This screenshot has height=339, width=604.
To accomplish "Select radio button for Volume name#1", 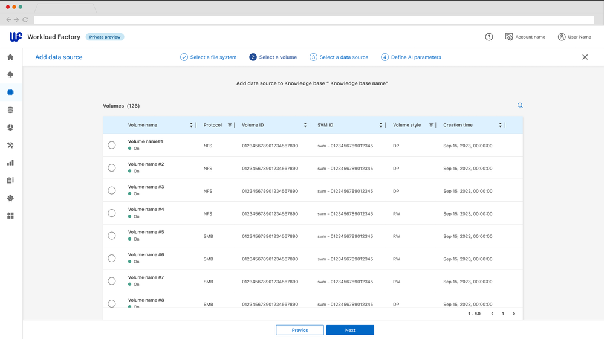I will pyautogui.click(x=112, y=145).
